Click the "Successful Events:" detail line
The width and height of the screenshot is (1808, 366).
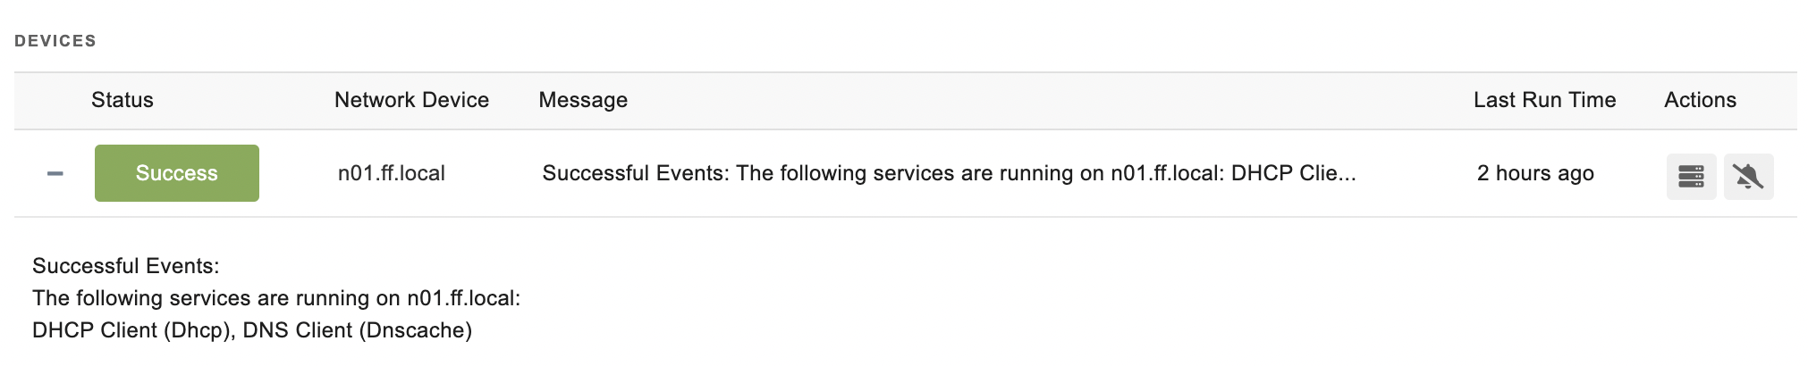[126, 266]
